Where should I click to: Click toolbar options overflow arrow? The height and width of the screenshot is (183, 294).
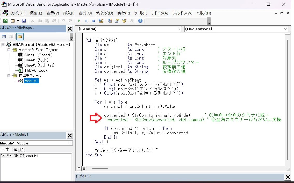click(x=209, y=21)
